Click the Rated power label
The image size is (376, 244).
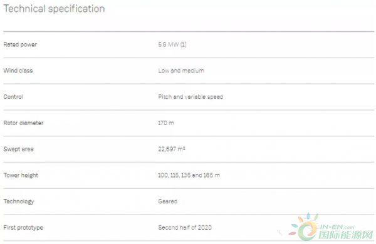point(20,44)
